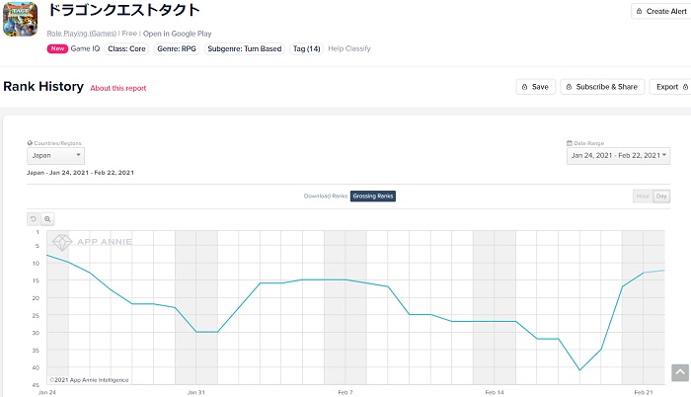Open the Date Range dropdown
The height and width of the screenshot is (397, 691).
pyautogui.click(x=618, y=156)
